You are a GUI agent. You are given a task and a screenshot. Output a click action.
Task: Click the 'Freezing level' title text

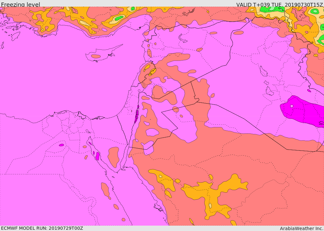(21, 4)
